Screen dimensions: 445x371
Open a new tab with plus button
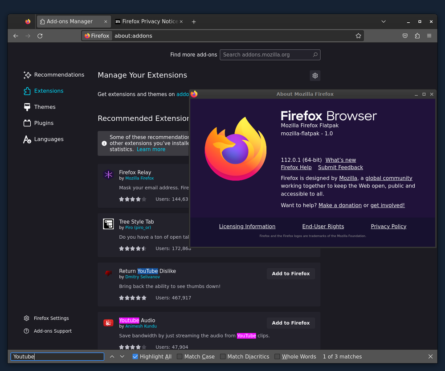[194, 21]
